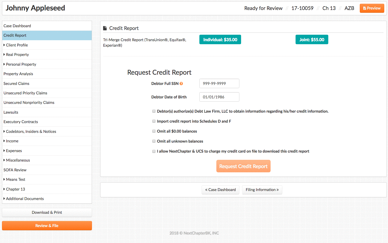Screen dimensions: 388x243
Task: Tick the Omit all unknown balances option
Action: coord(154,141)
